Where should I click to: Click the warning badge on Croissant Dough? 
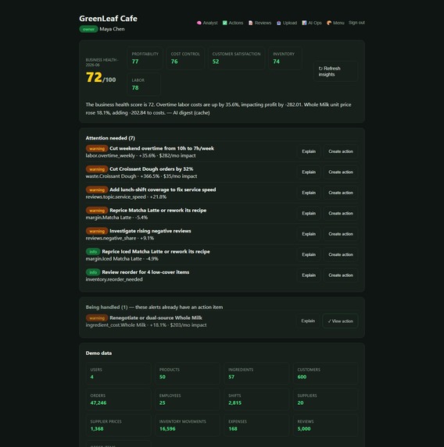coord(97,169)
